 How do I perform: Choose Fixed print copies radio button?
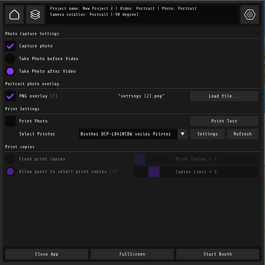pos(10,159)
